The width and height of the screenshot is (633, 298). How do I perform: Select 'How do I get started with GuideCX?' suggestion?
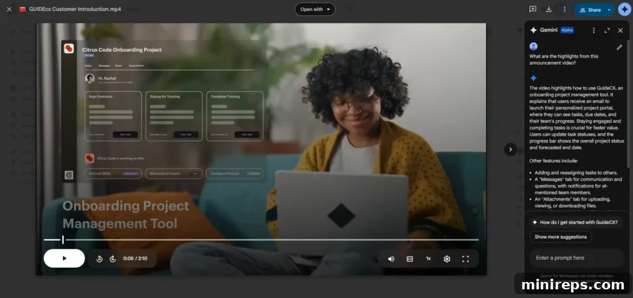576,222
